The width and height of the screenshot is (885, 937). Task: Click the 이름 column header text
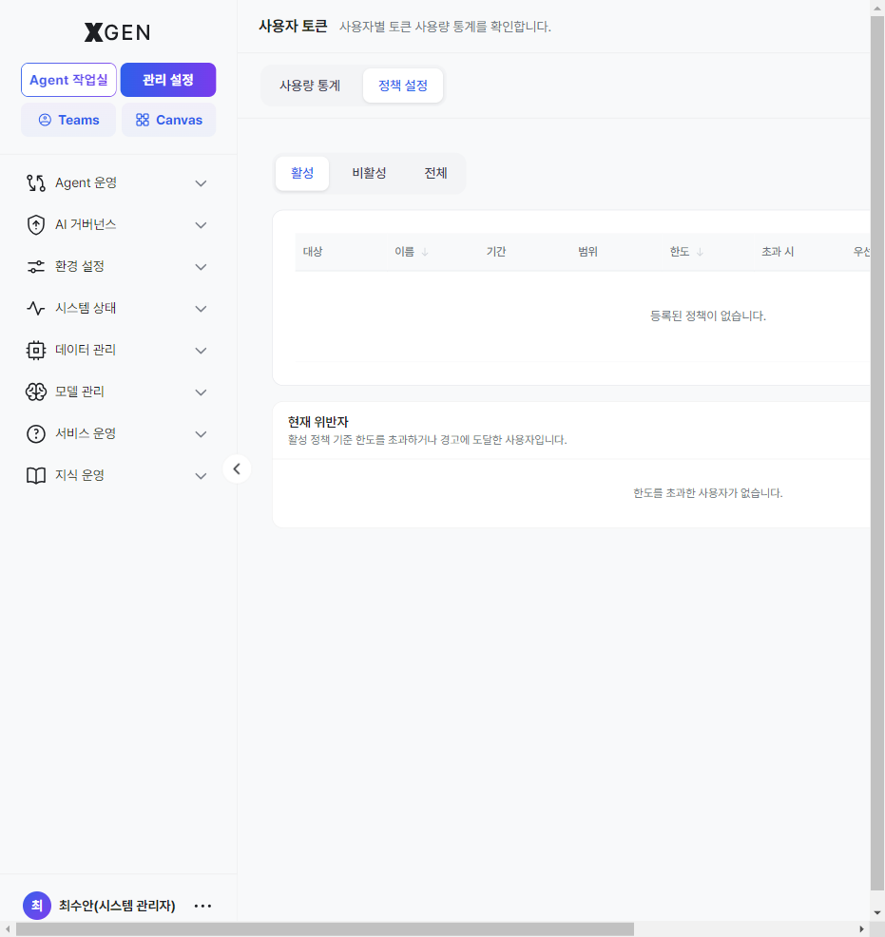(405, 252)
